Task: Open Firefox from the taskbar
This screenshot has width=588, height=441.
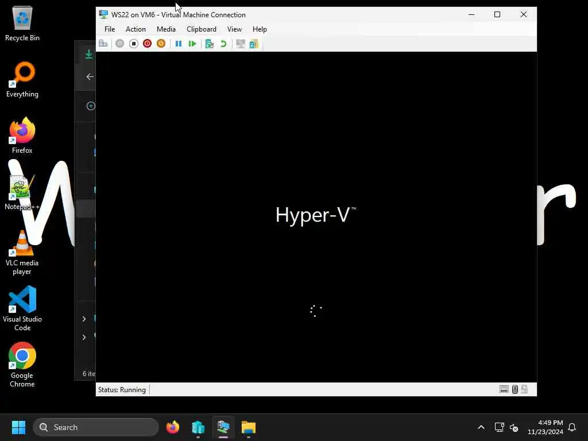Action: pyautogui.click(x=173, y=427)
